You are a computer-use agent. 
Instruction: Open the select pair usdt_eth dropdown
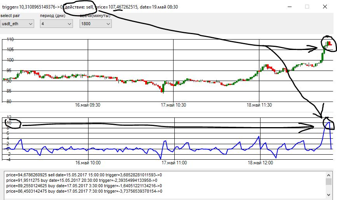coord(17,24)
